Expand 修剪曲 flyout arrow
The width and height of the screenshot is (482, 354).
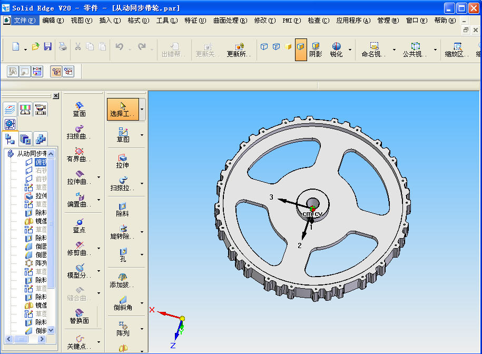[x=99, y=248]
